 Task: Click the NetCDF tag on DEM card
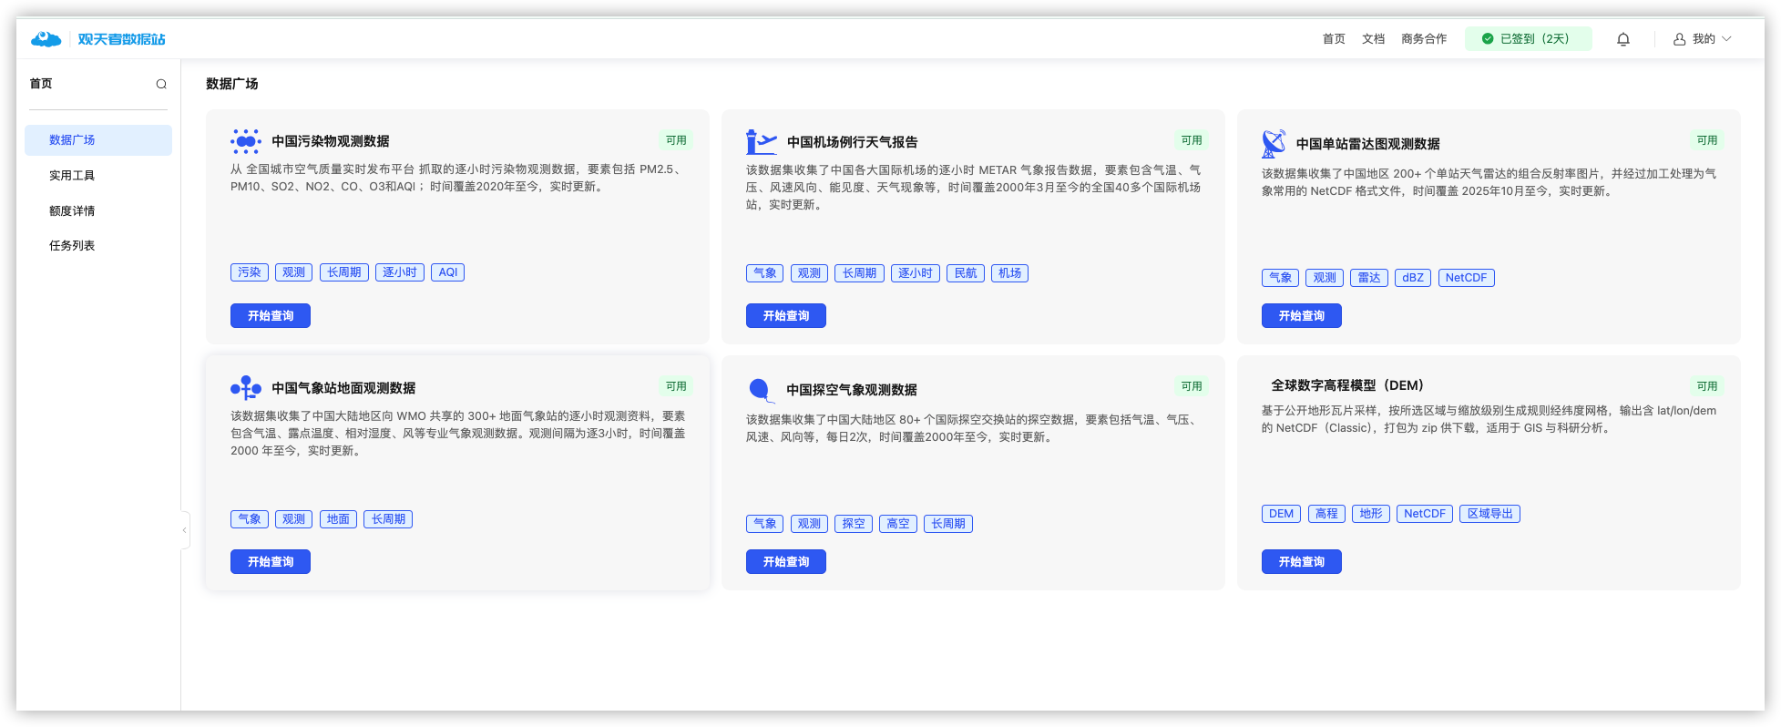pyautogui.click(x=1425, y=514)
